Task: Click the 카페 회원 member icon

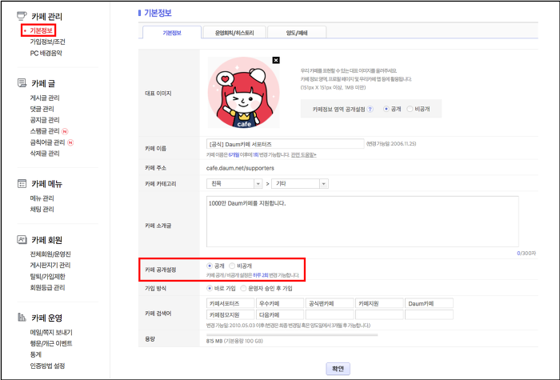Action: click(22, 240)
